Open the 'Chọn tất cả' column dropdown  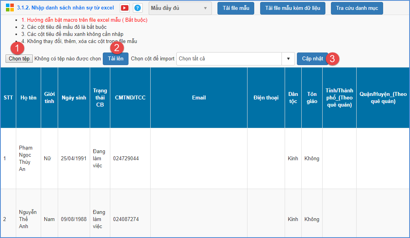coord(229,59)
